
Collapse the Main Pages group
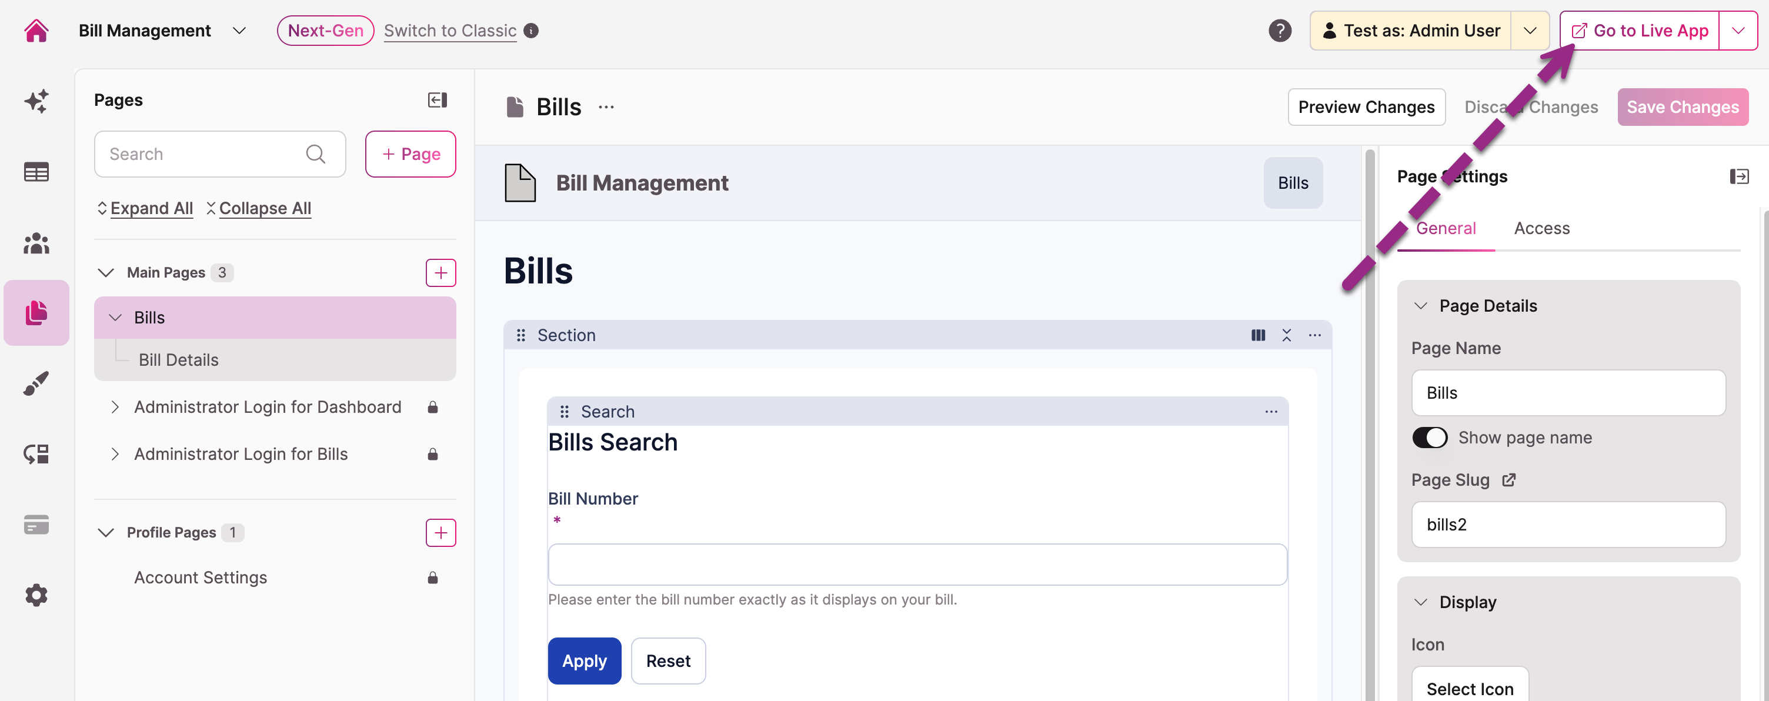(106, 272)
